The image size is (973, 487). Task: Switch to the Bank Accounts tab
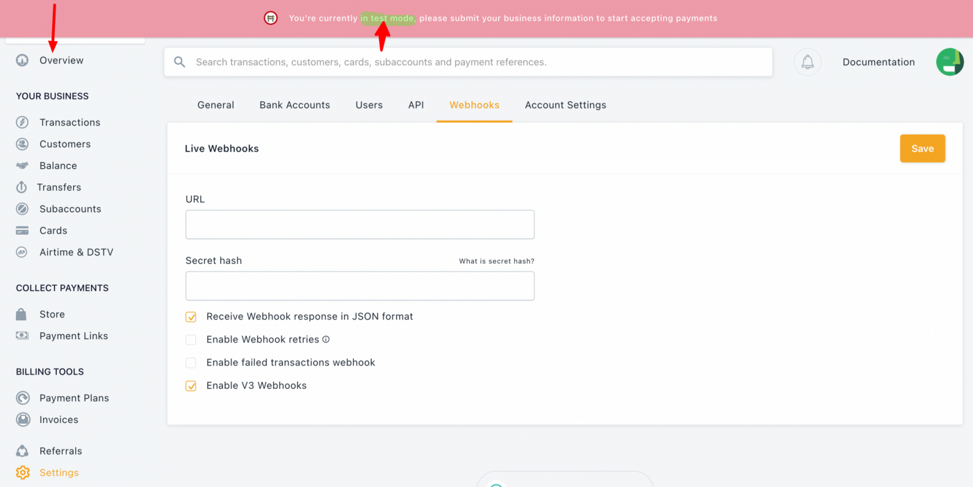click(x=295, y=105)
